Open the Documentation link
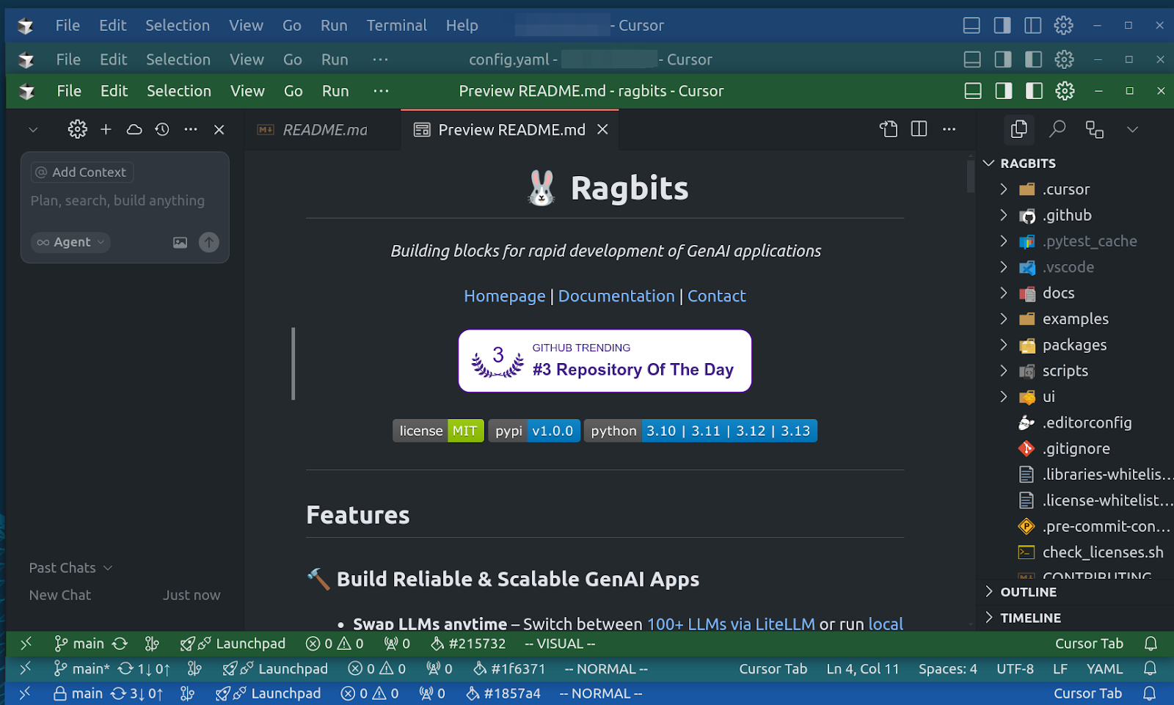 [x=616, y=296]
